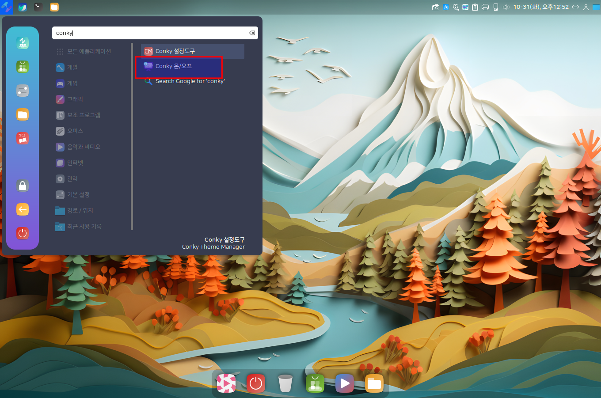The image size is (601, 398).
Task: Open the 음악과 비디오 category
Action: pos(83,147)
